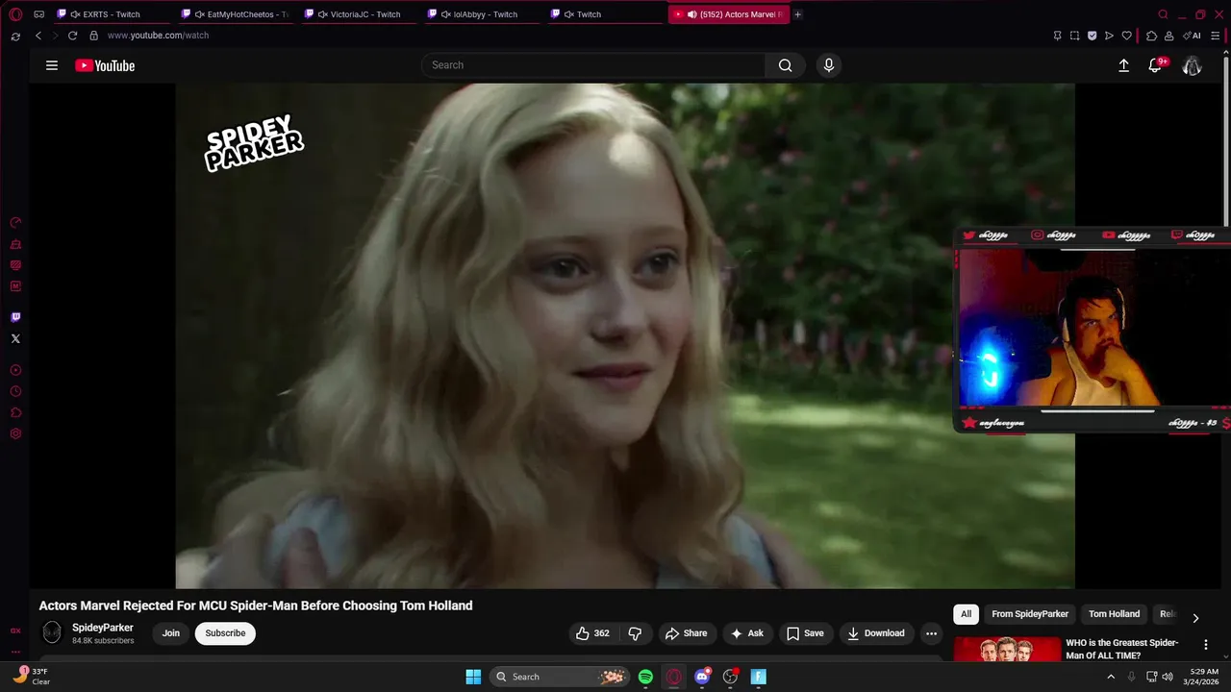
Task: Switch to the VictoriaJC Twitch tab
Action: [360, 14]
